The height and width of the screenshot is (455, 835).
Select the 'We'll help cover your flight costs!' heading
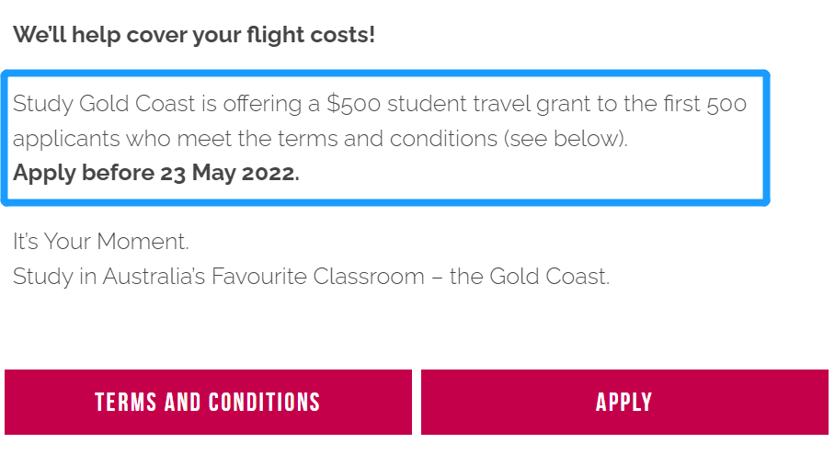coord(194,35)
